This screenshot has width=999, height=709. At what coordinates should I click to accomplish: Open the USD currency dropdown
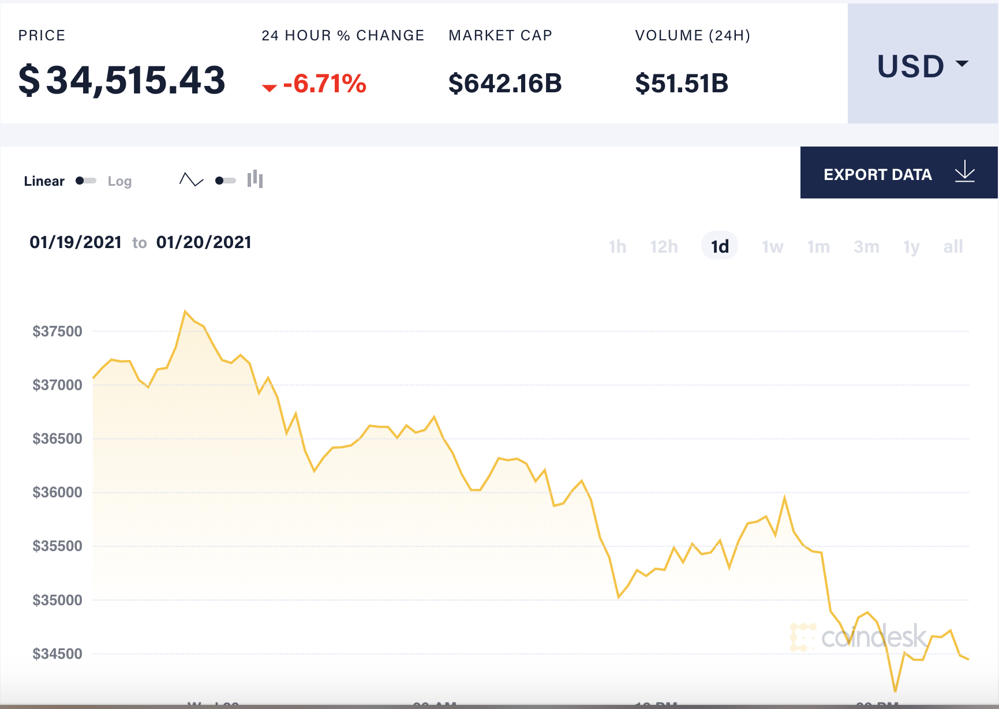pos(922,66)
